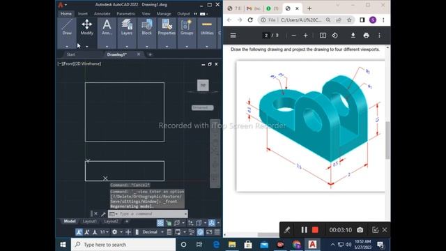Screen dimensions: 446x251
Task: Click the command line customize wrench icon
Action: [x=103, y=214]
